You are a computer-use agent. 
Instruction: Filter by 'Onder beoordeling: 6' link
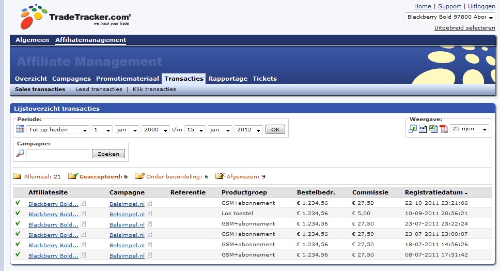coord(177,176)
